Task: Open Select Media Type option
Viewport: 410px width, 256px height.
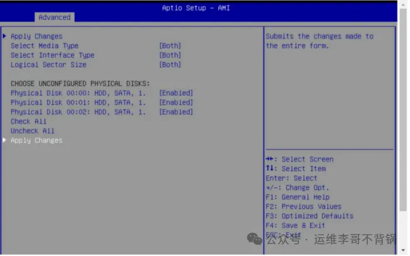Action: 45,46
